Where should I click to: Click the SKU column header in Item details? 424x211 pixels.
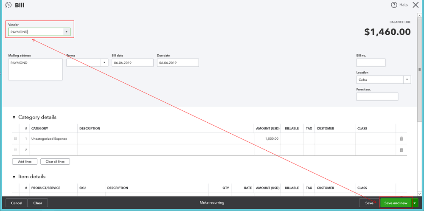[82, 188]
